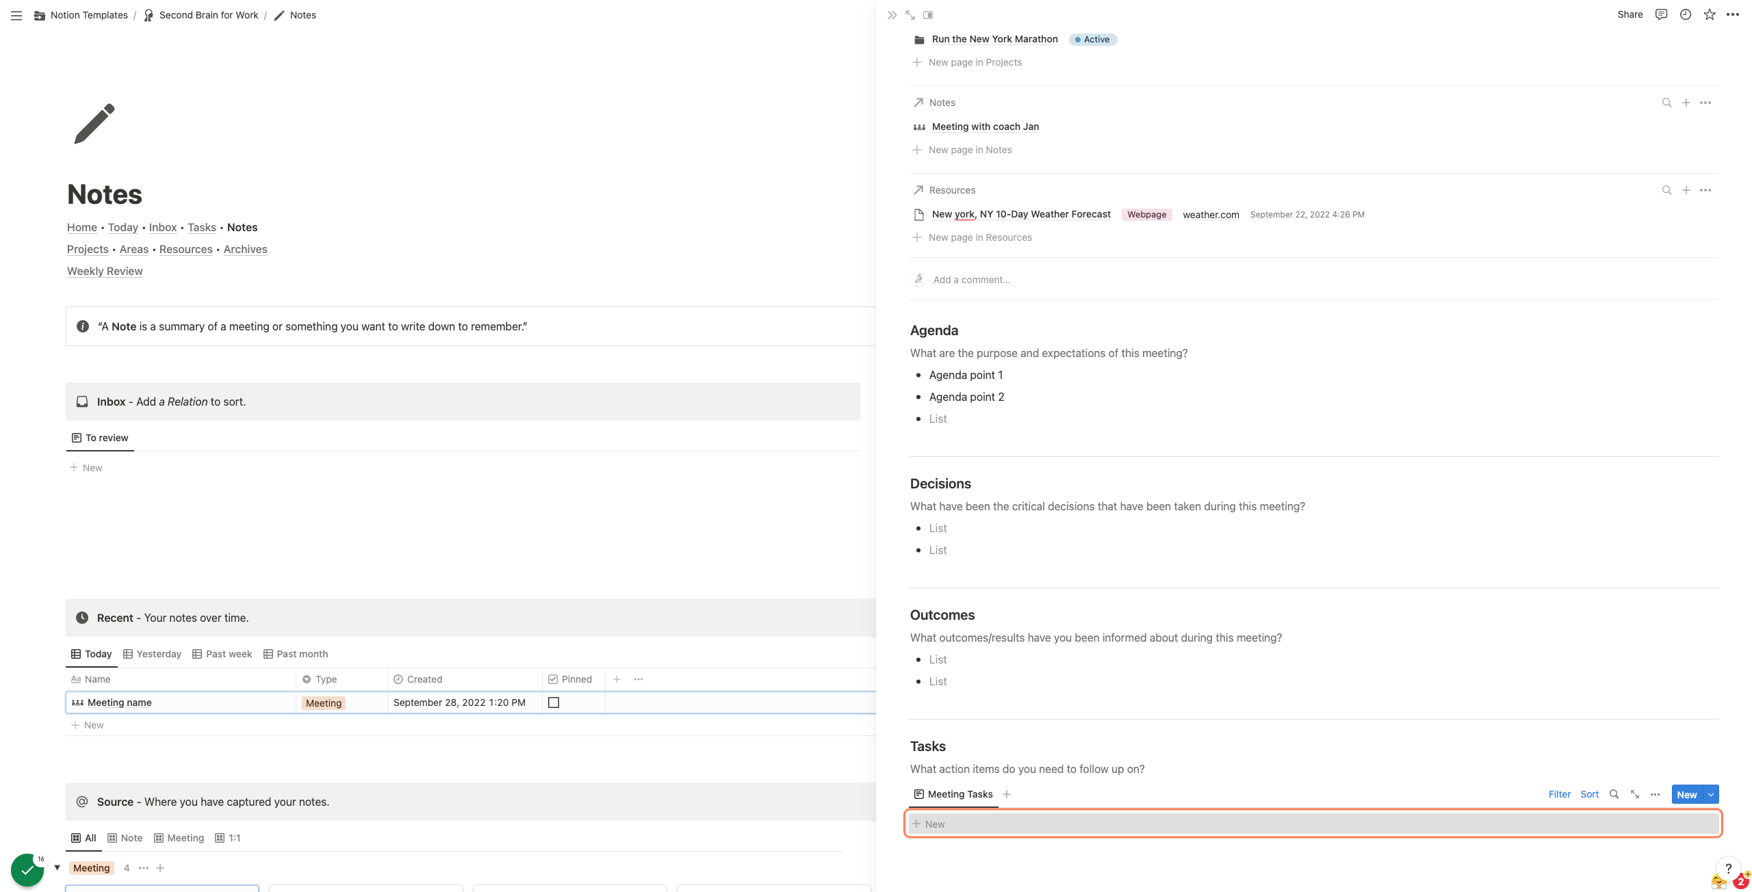Search in the Resources relation section
Viewport: 1752px width, 892px height.
(1667, 190)
